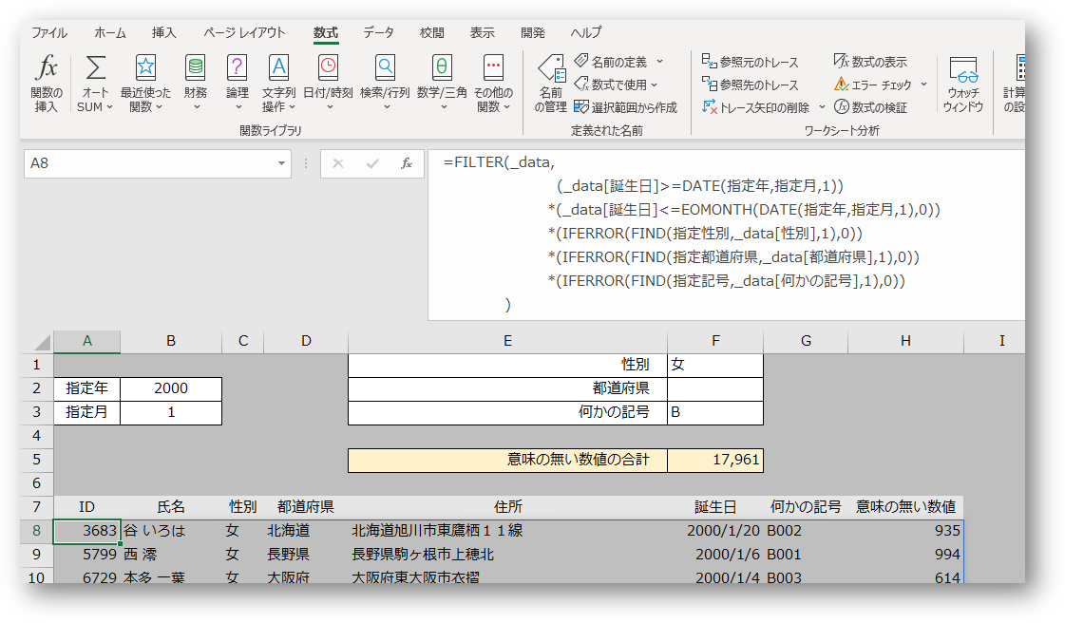Open the 数学/三角 functions icon

(442, 67)
